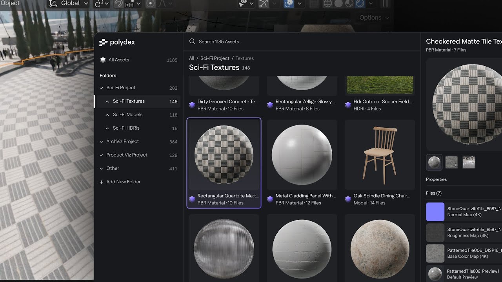The image size is (502, 282).
Task: Click the search magnifier icon
Action: point(192,42)
